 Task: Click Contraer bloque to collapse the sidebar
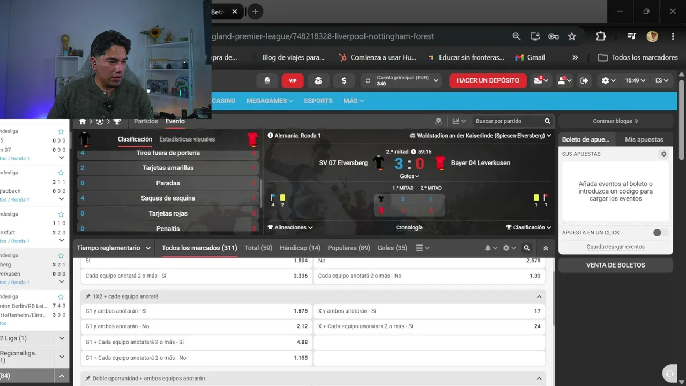pyautogui.click(x=616, y=121)
